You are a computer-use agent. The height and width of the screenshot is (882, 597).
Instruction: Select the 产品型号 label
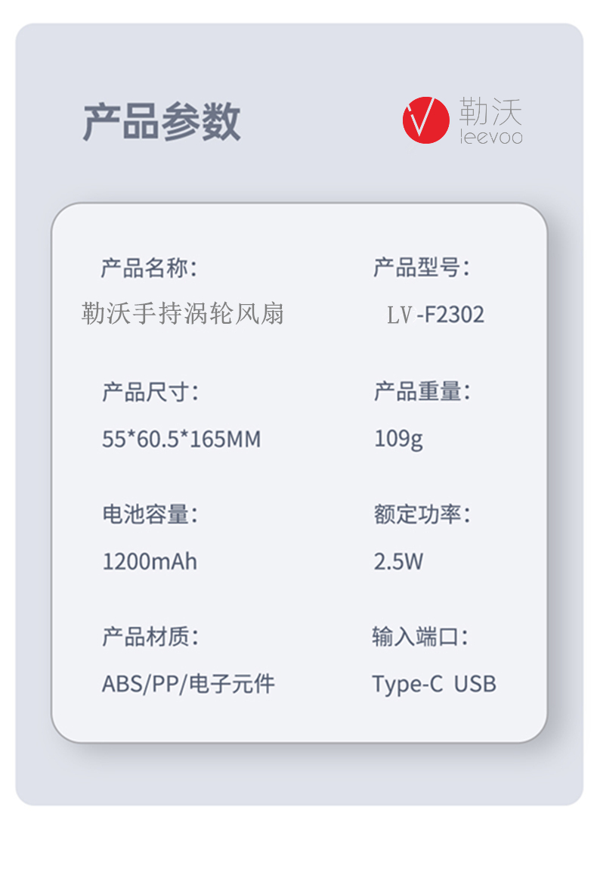(421, 267)
